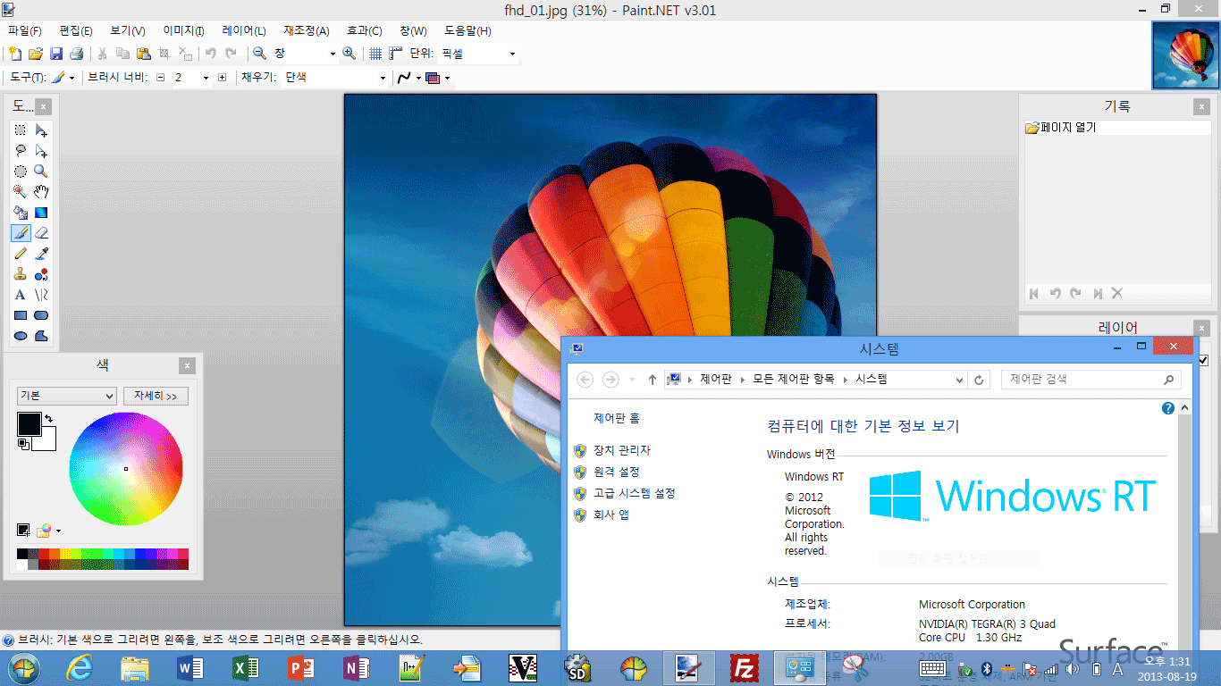Open the 이미지(I) menu

click(183, 30)
